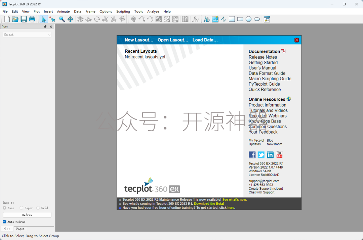Screen dimensions: 363x240
Task: Open the Macro Scripting Guide link
Action: [270, 79]
